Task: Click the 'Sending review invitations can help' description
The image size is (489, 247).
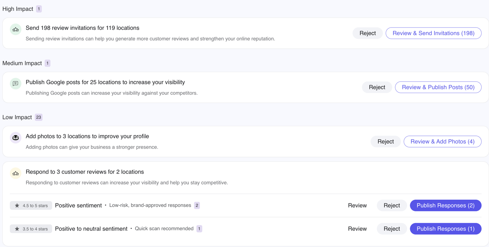Action: [x=150, y=39]
